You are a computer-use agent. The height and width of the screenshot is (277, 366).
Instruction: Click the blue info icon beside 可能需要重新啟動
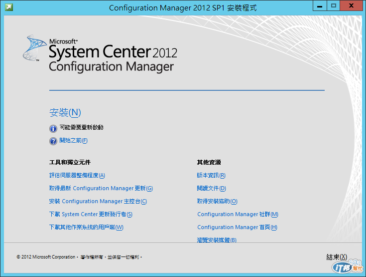[x=53, y=128]
